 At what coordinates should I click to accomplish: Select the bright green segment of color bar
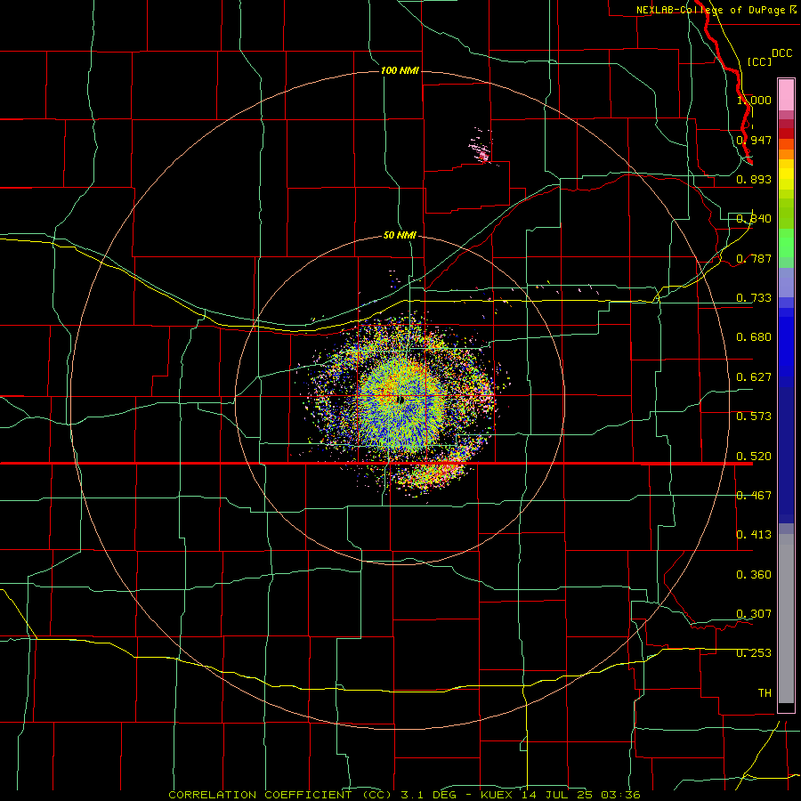pyautogui.click(x=786, y=243)
